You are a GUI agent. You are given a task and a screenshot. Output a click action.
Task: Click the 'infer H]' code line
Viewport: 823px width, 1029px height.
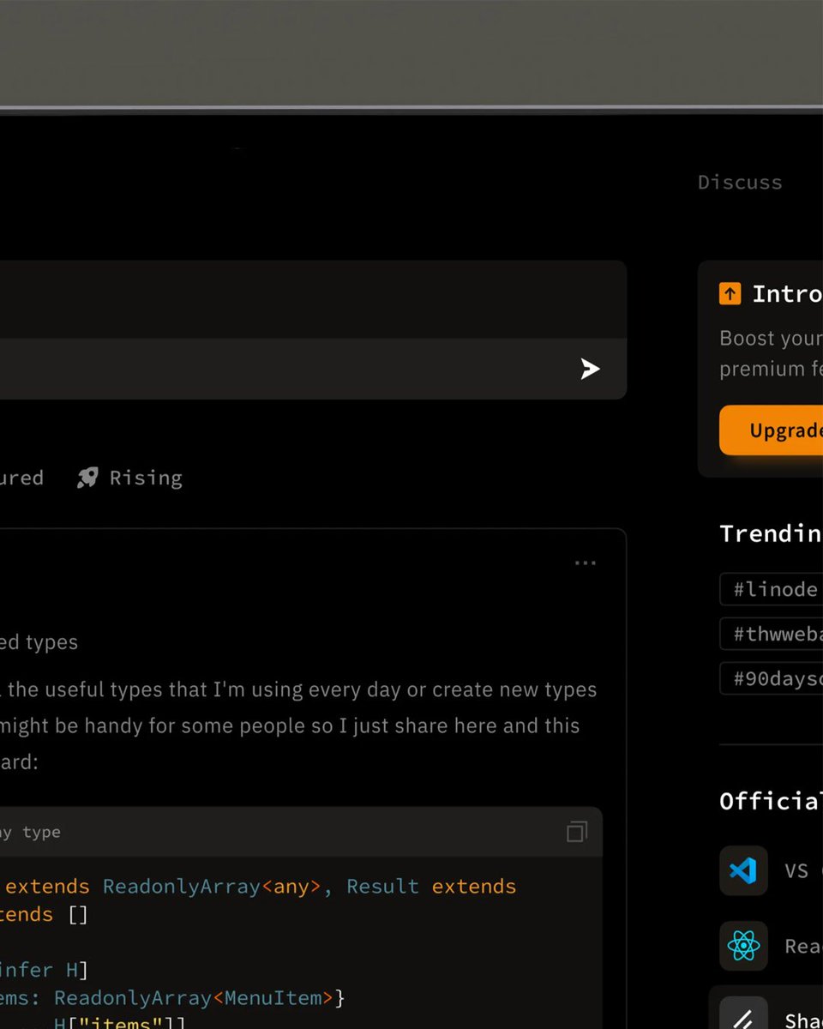pos(43,970)
